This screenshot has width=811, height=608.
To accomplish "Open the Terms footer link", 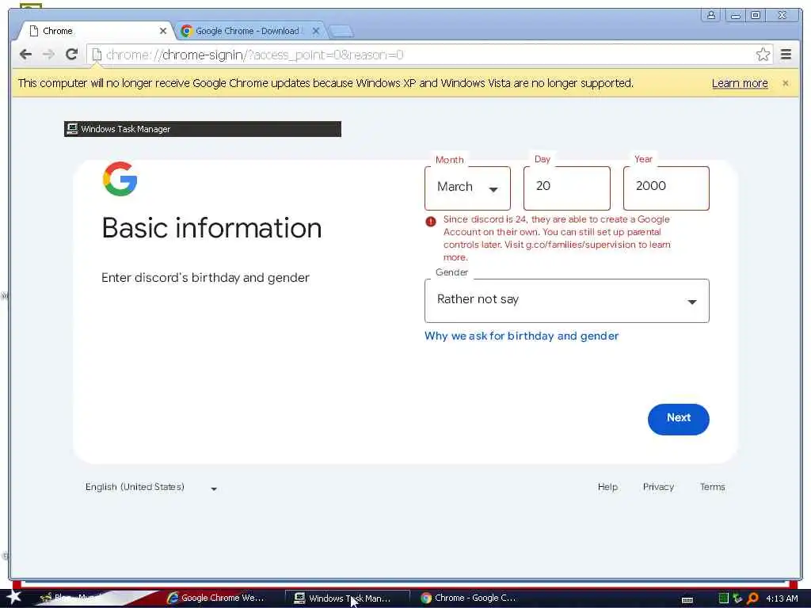I will click(x=712, y=487).
